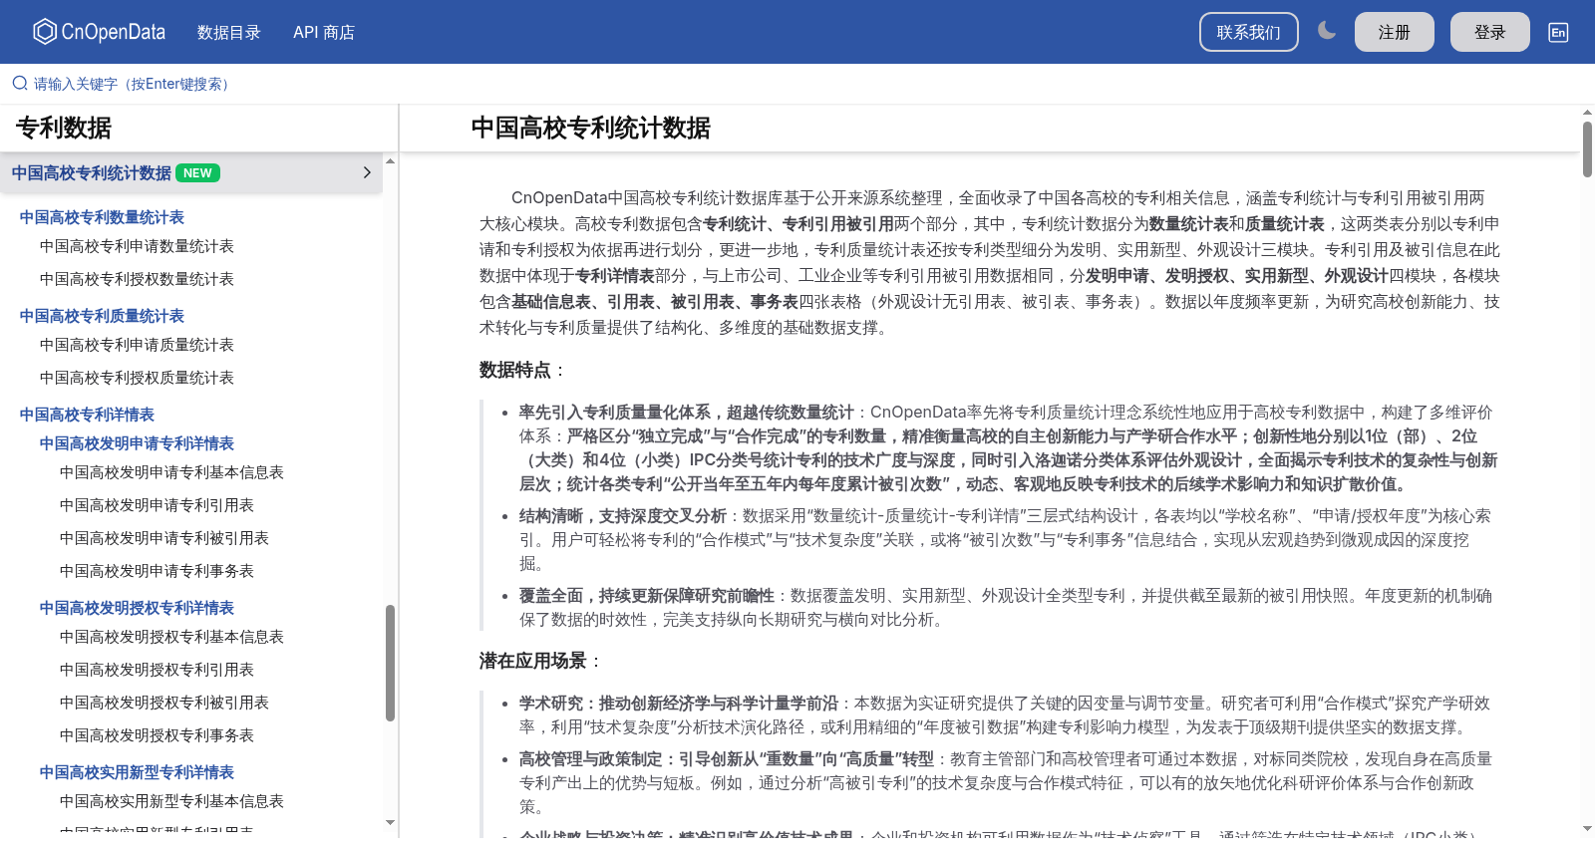Open 中国高校专利数量统计表 section

click(102, 217)
